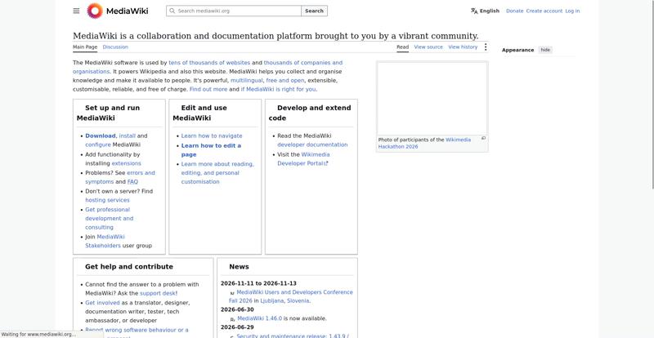Click the MediaWiki sunflower logo
The image size is (654, 338).
(95, 11)
